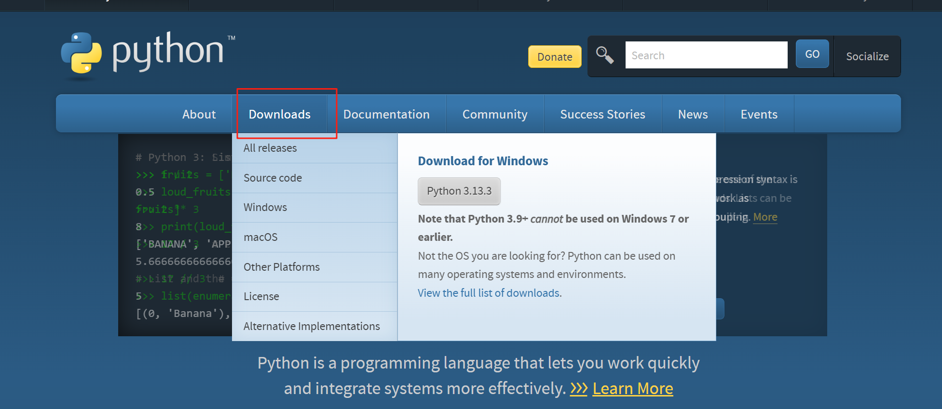
Task: Click the Python logo
Action: click(148, 53)
